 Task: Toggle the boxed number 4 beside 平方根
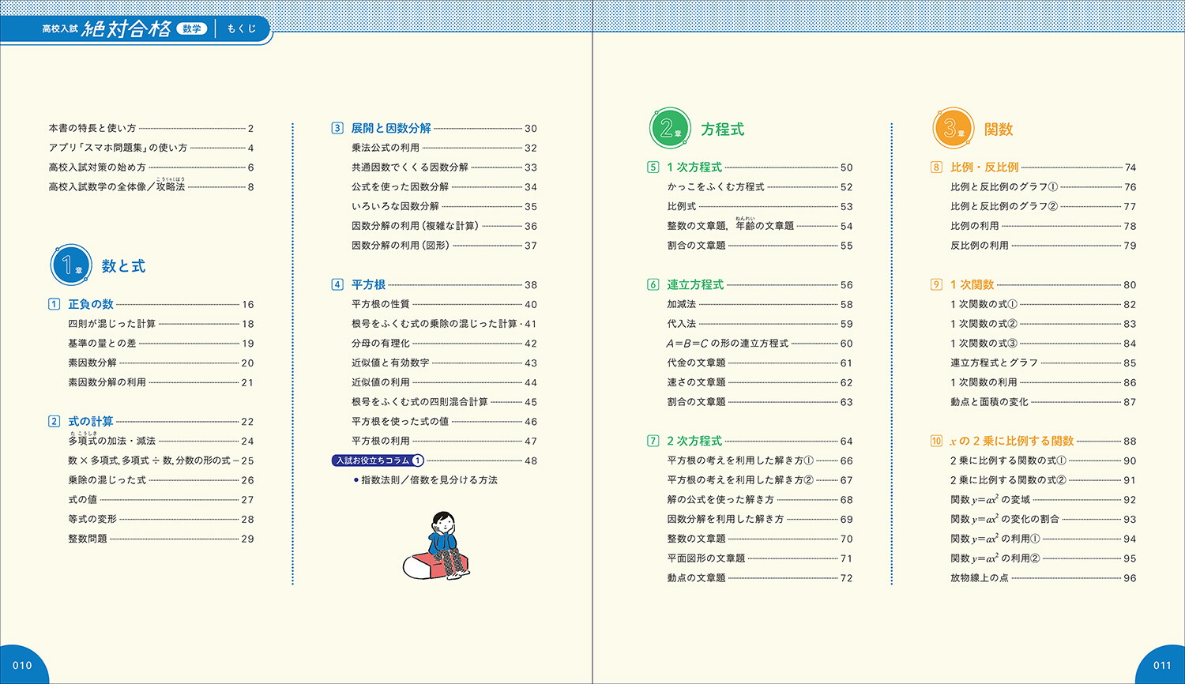(337, 284)
